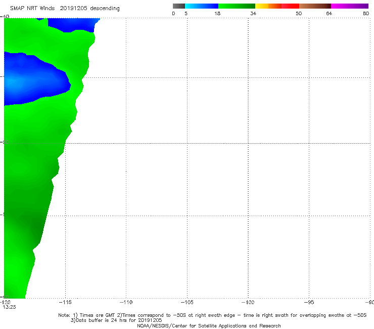Click the color bar label '5'
Viewport: 374px width, 329px height.
coord(186,14)
